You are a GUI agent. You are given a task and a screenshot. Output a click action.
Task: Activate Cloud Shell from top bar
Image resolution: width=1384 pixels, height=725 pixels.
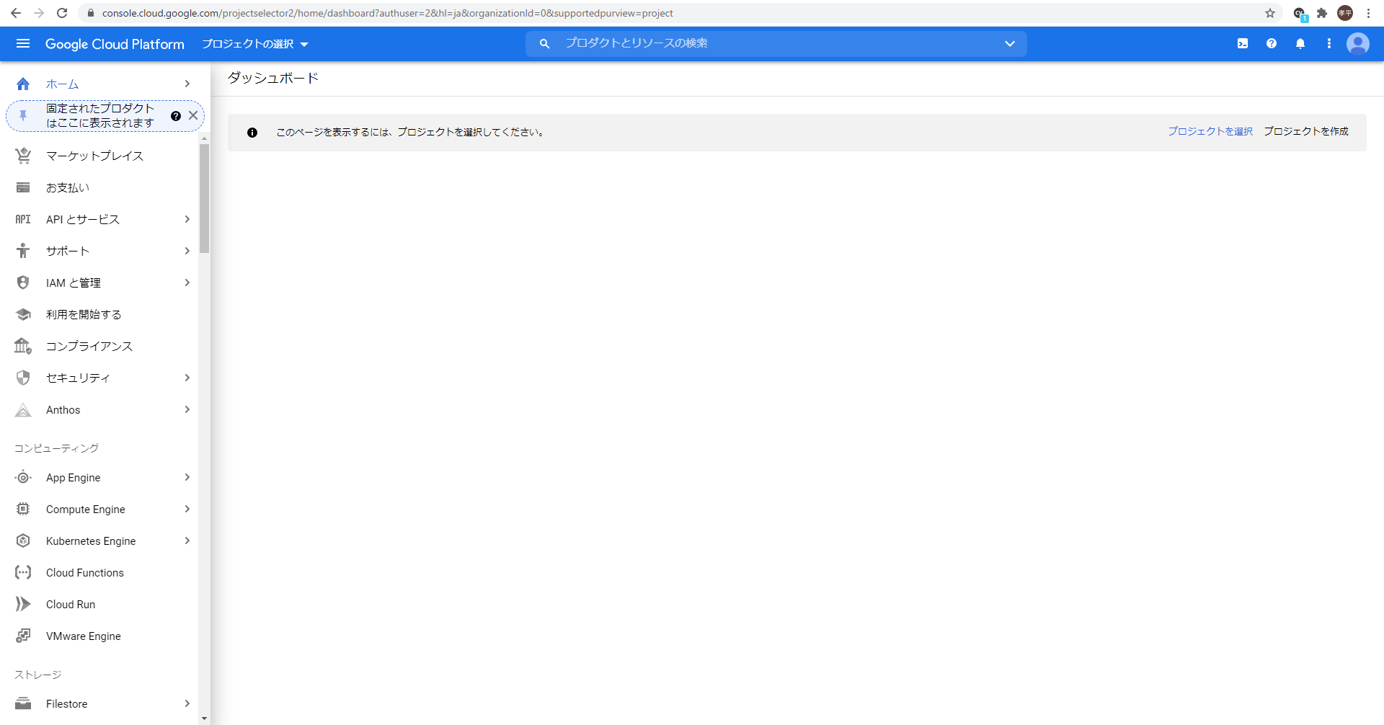(1243, 44)
